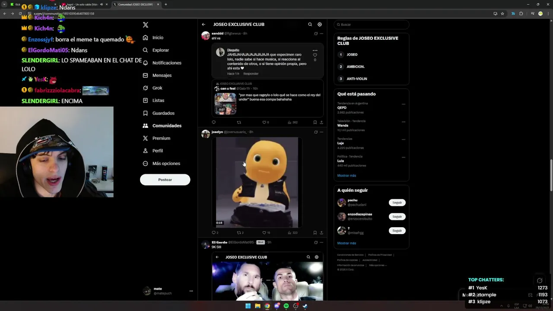Viewport: 553px width, 311px height.
Task: Like sanddd's post showing 6 likes
Action: click(x=265, y=123)
